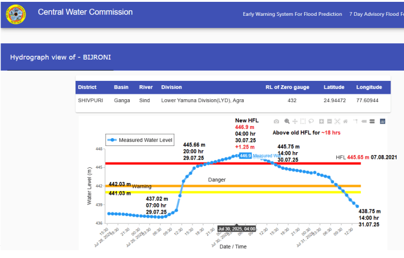Open Early Warning System For Flood Prediction
The image size is (404, 258).
tap(292, 14)
